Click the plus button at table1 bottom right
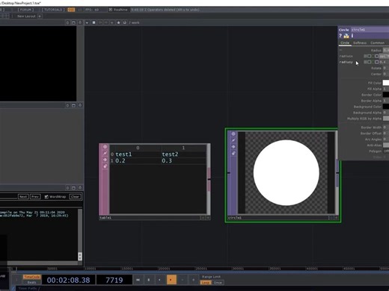389x291 pixels. [208, 218]
